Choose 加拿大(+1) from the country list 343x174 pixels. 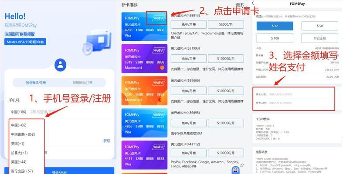[x=20, y=153]
